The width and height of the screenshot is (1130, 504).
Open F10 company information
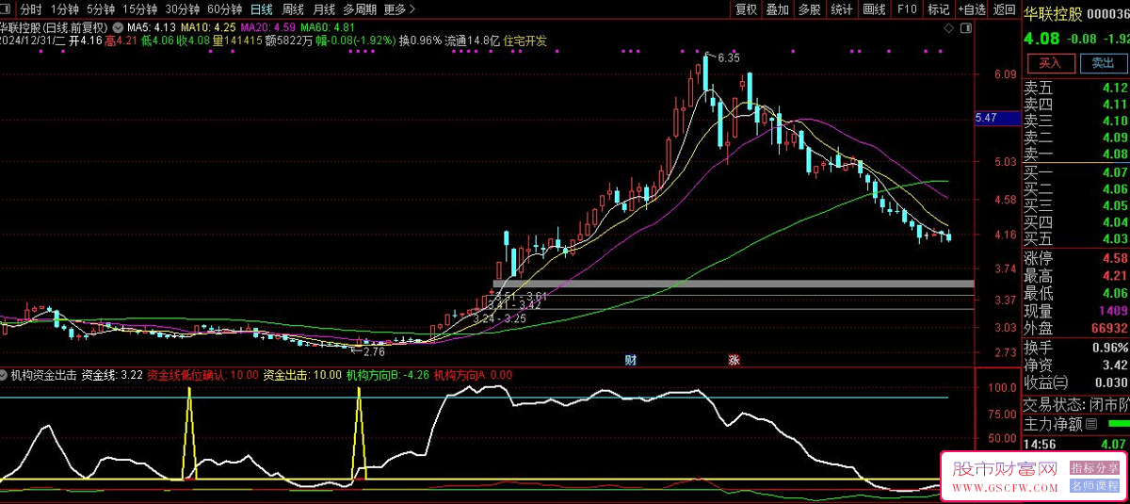click(x=907, y=9)
